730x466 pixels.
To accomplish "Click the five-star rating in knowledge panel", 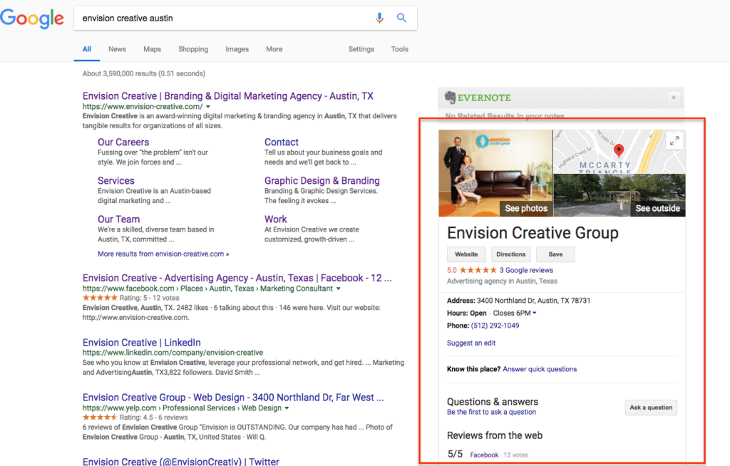I will point(478,270).
